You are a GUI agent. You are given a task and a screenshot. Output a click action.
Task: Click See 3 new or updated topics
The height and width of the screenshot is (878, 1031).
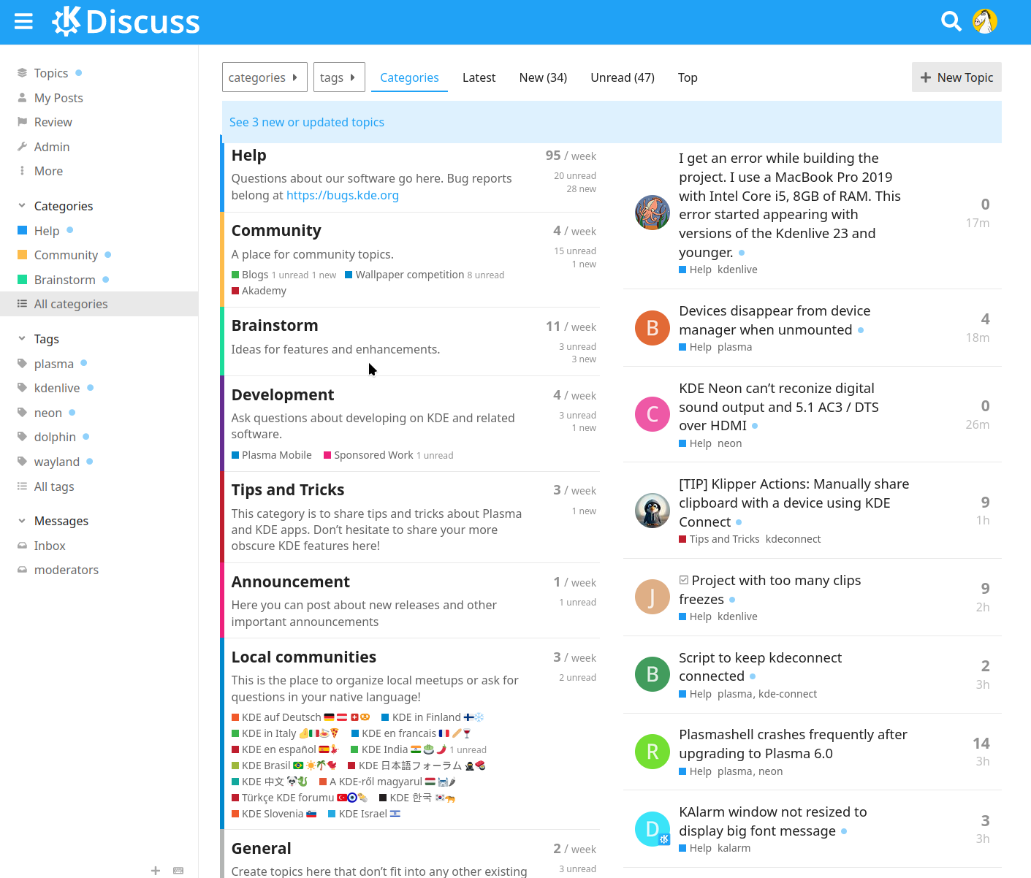tap(307, 122)
